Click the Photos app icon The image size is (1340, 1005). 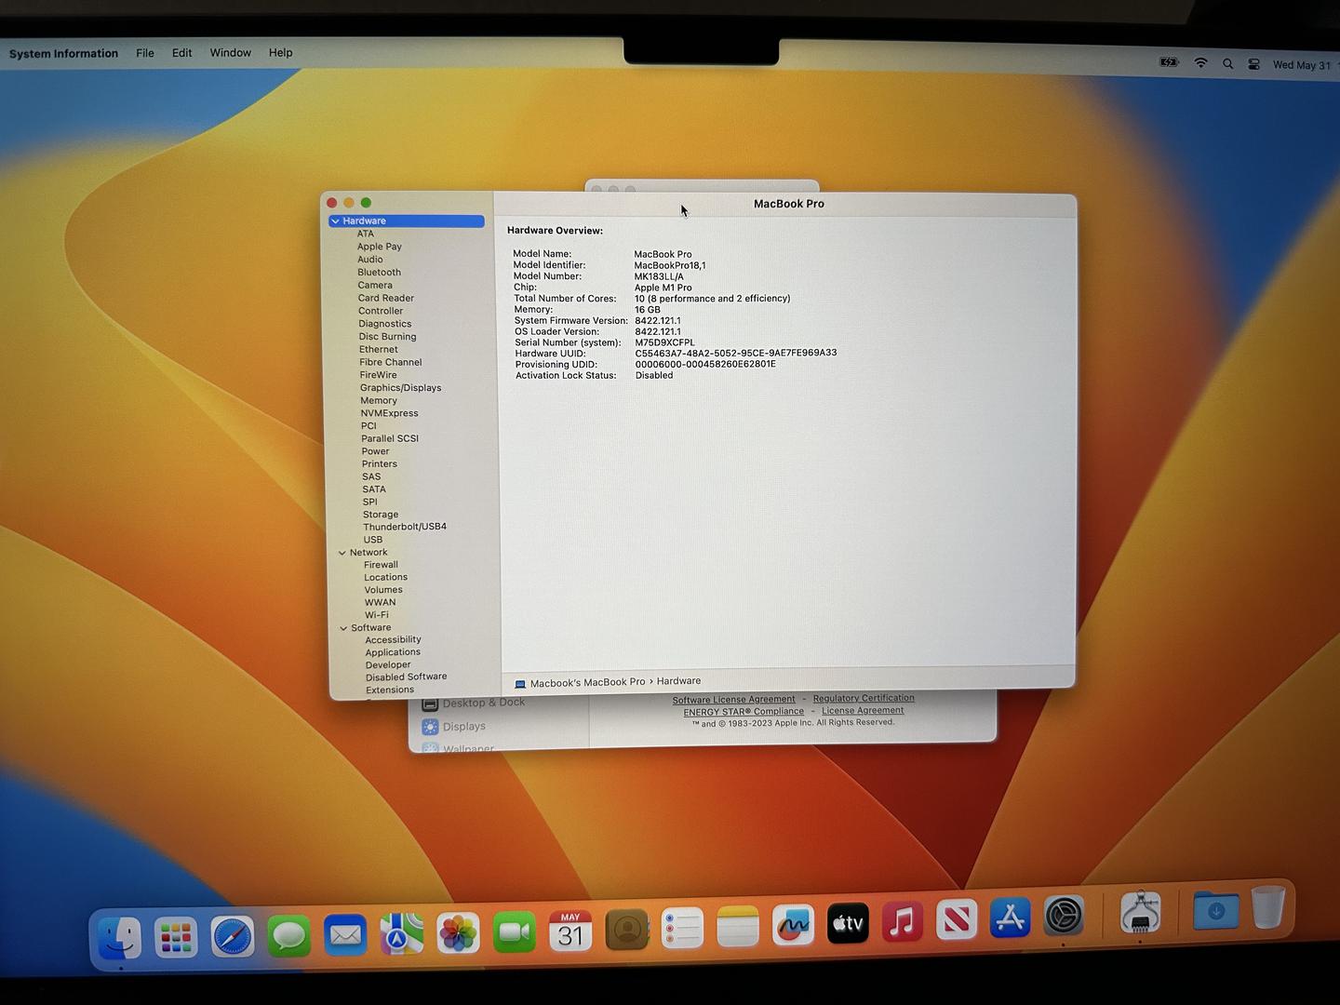pyautogui.click(x=458, y=933)
